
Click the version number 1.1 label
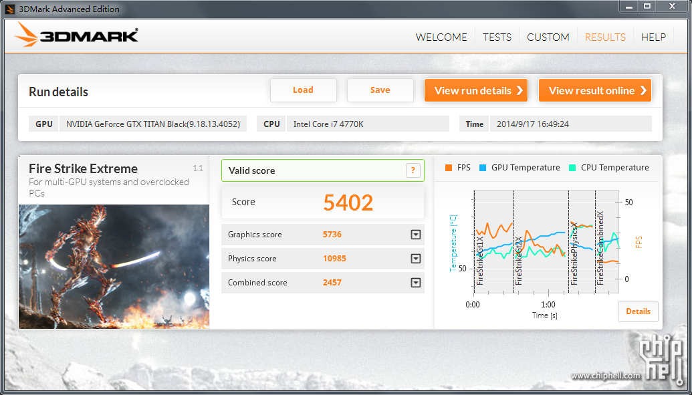coord(198,168)
